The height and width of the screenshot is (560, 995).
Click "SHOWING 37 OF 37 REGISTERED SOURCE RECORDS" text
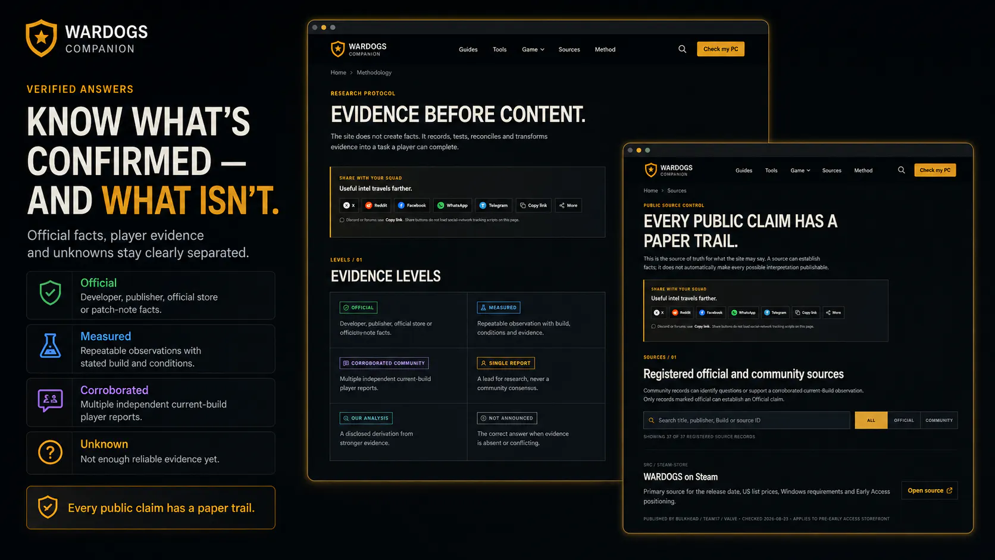pos(699,437)
